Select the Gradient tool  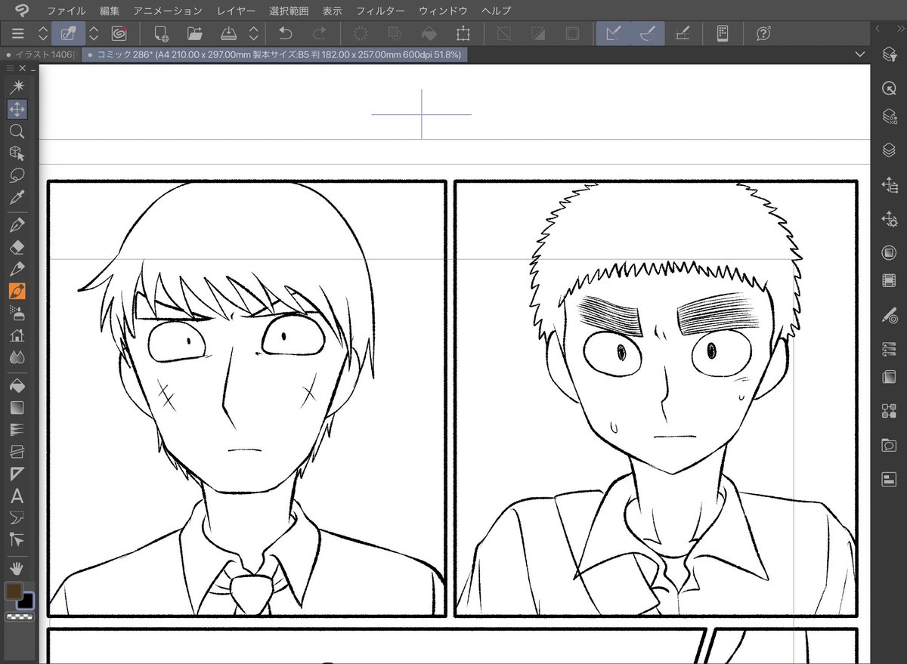[x=17, y=407]
